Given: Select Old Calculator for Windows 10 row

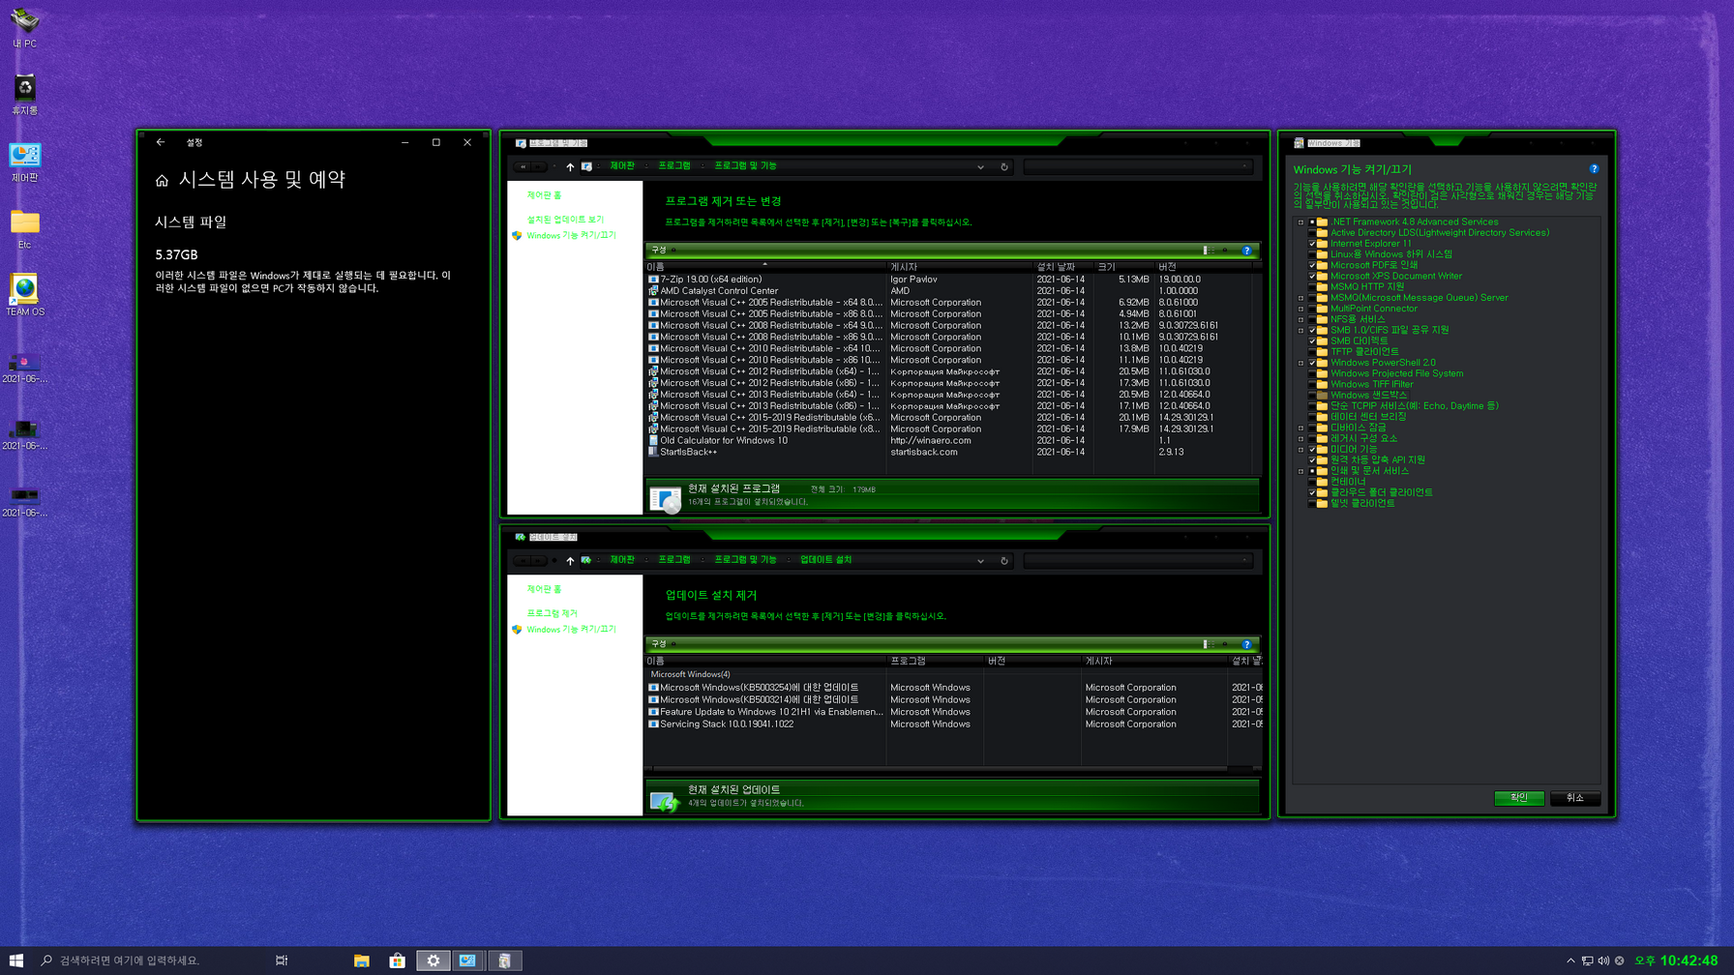Looking at the screenshot, I should (x=953, y=440).
